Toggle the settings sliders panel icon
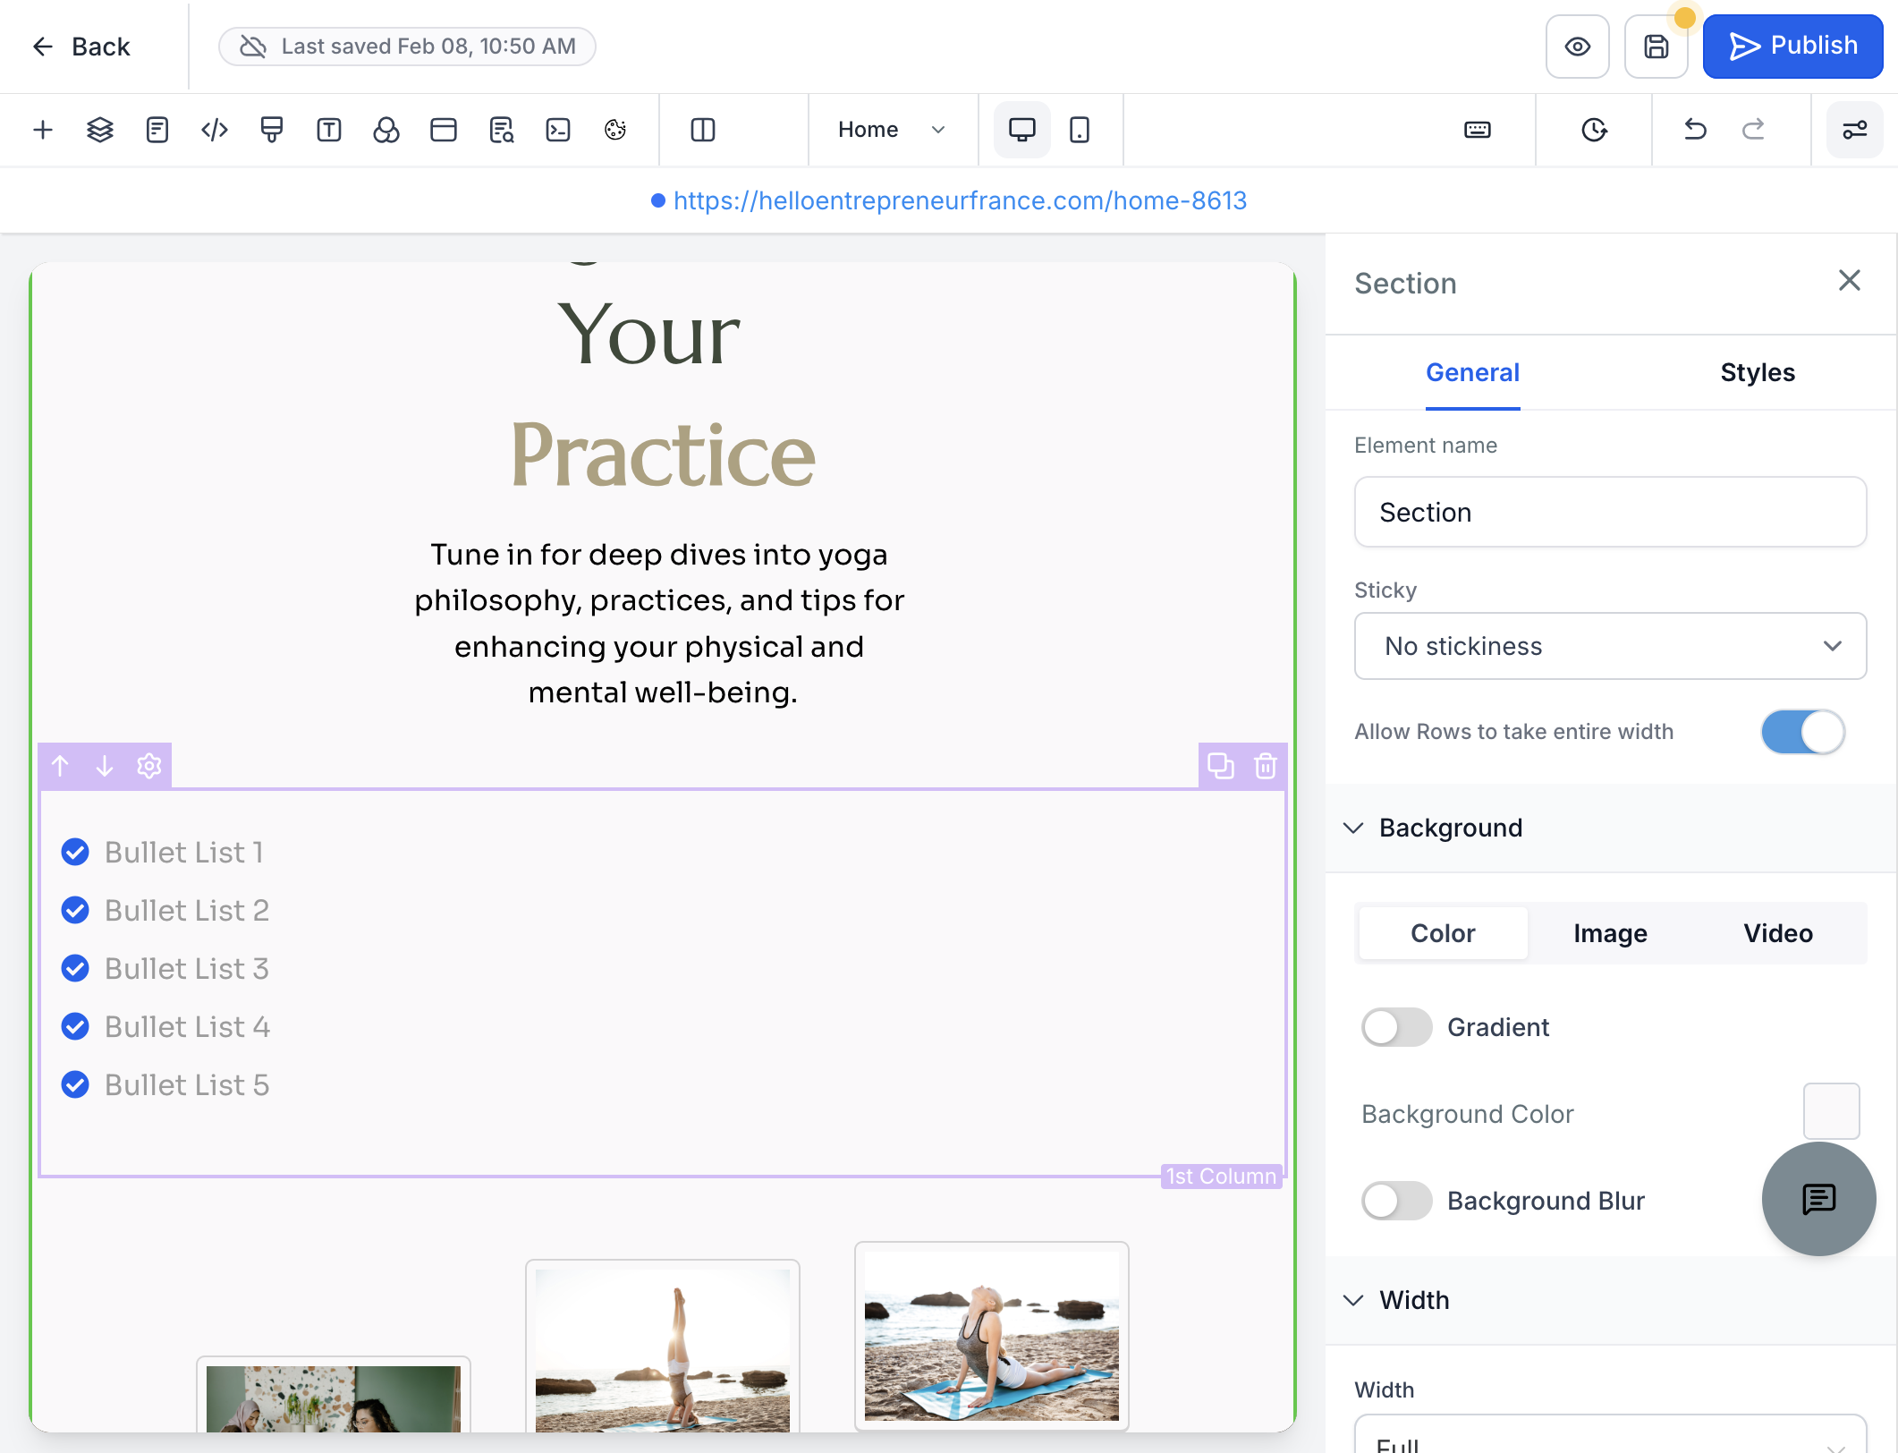 click(x=1855, y=130)
